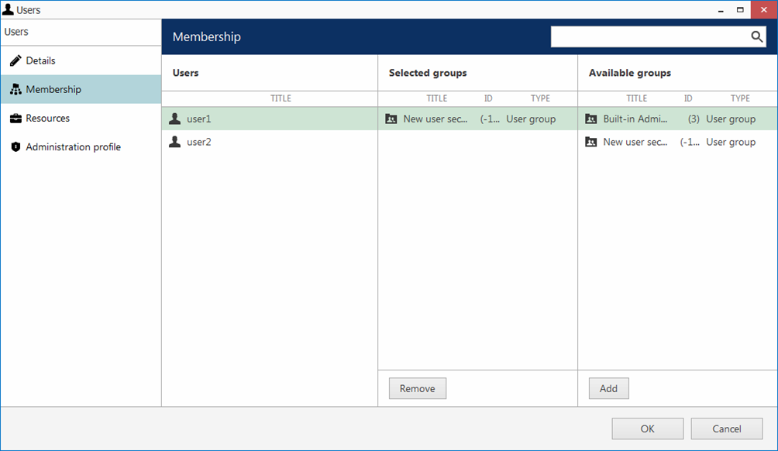
Task: Sort Available groups by the TYPE column
Action: (x=740, y=98)
